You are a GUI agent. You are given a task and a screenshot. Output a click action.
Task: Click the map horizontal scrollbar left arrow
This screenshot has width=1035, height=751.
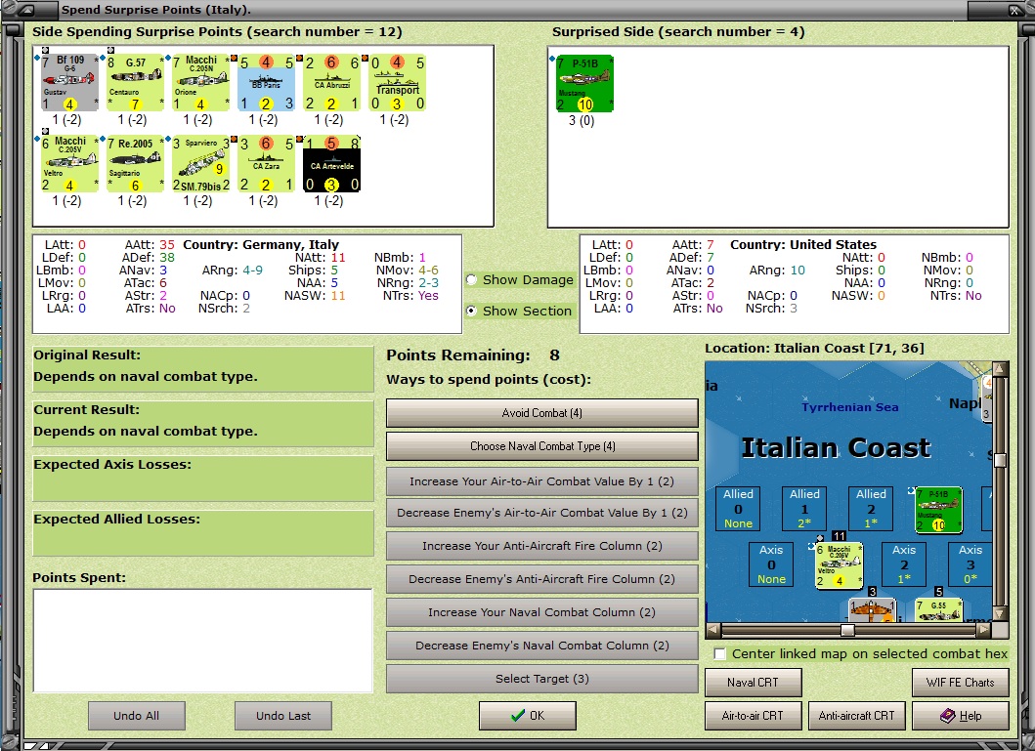(x=712, y=630)
